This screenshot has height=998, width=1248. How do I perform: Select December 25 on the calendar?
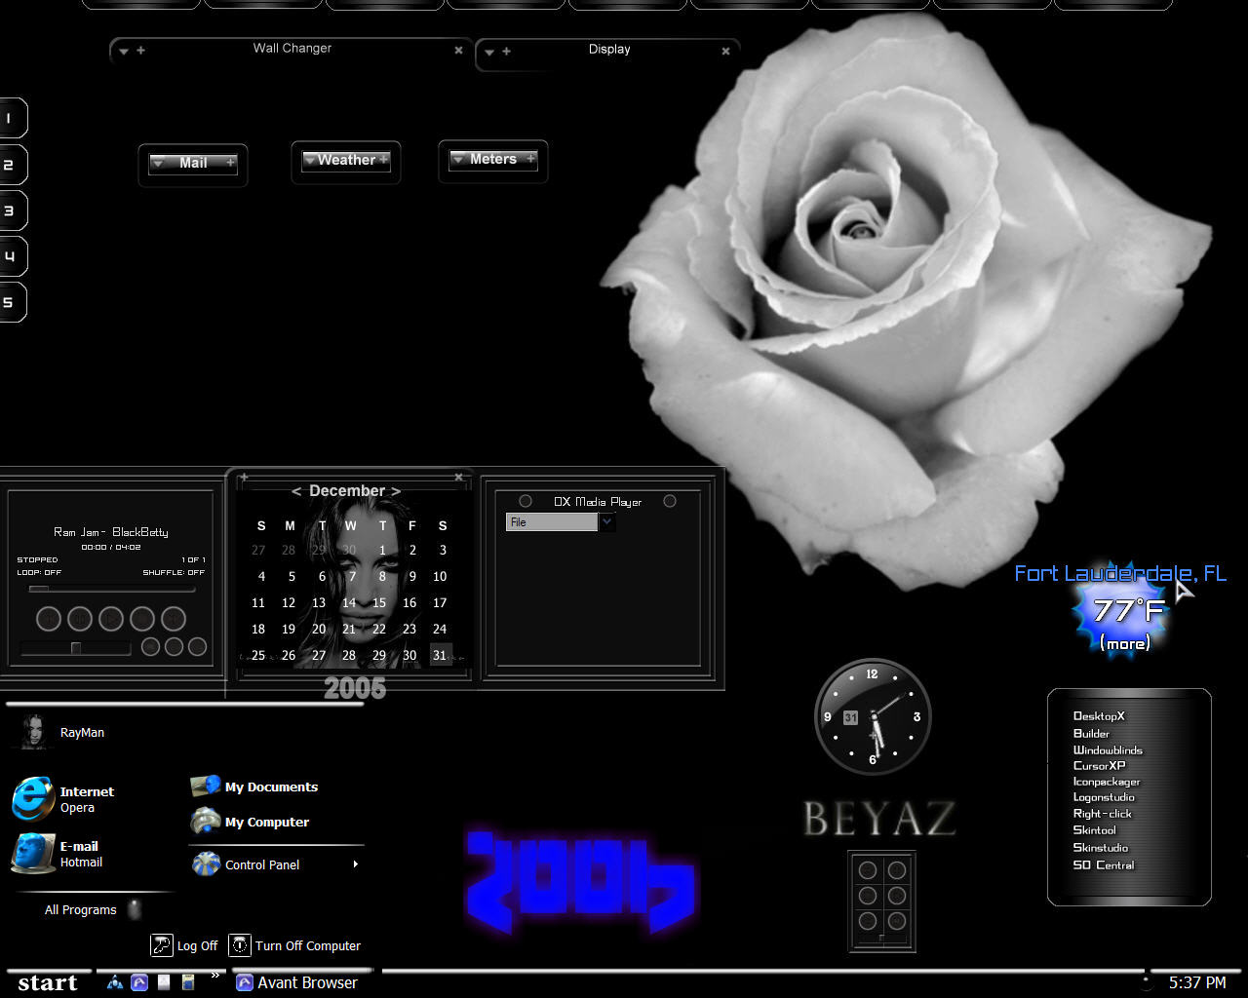[258, 655]
